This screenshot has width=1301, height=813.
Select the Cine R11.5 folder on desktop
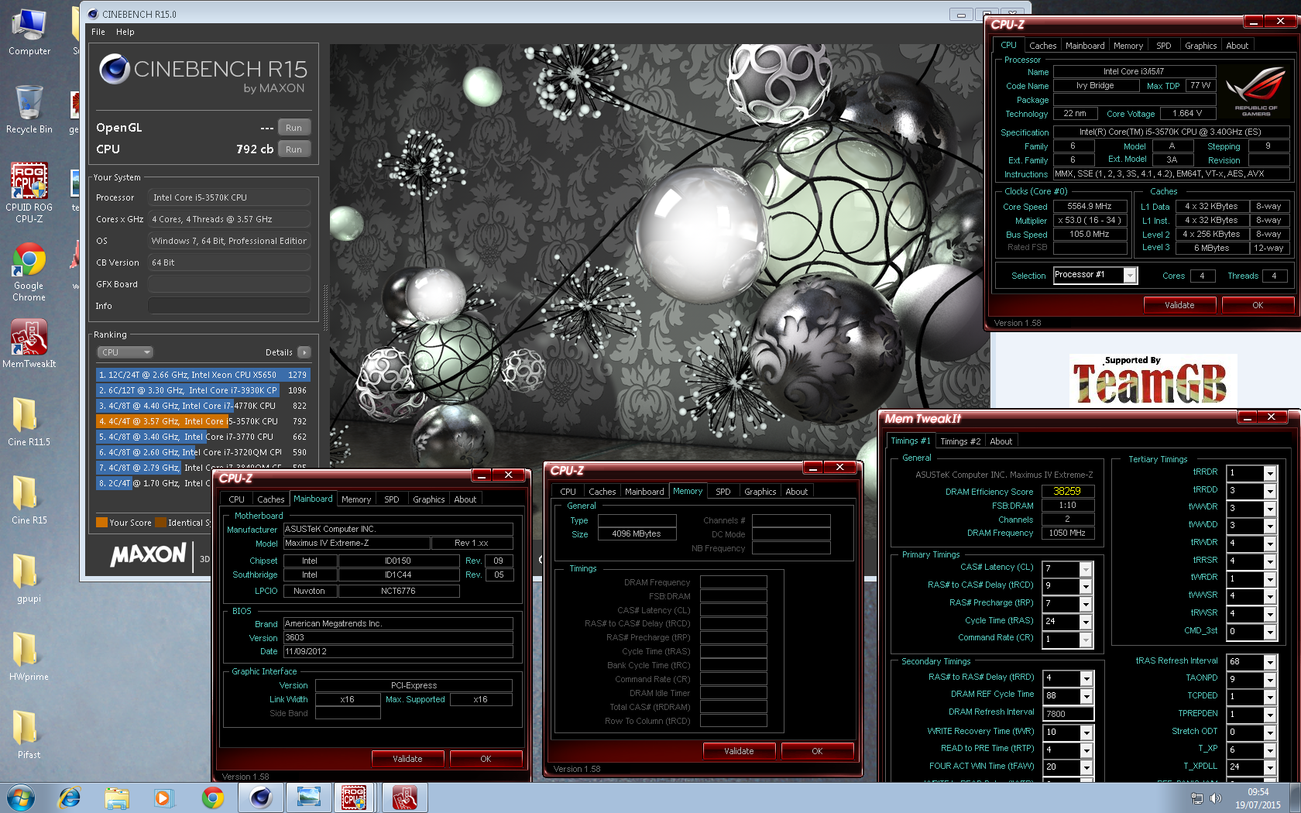pyautogui.click(x=29, y=421)
